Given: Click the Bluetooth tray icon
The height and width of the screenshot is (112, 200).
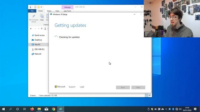Looking at the screenshot, I should coord(173,109).
